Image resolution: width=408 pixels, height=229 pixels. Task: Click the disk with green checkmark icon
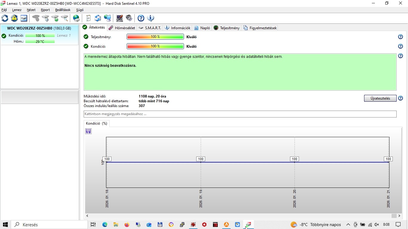(55, 18)
